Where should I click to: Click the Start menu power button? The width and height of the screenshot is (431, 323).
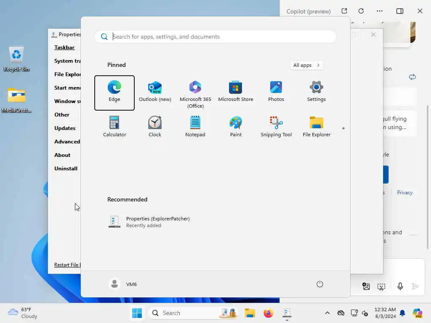coord(320,284)
